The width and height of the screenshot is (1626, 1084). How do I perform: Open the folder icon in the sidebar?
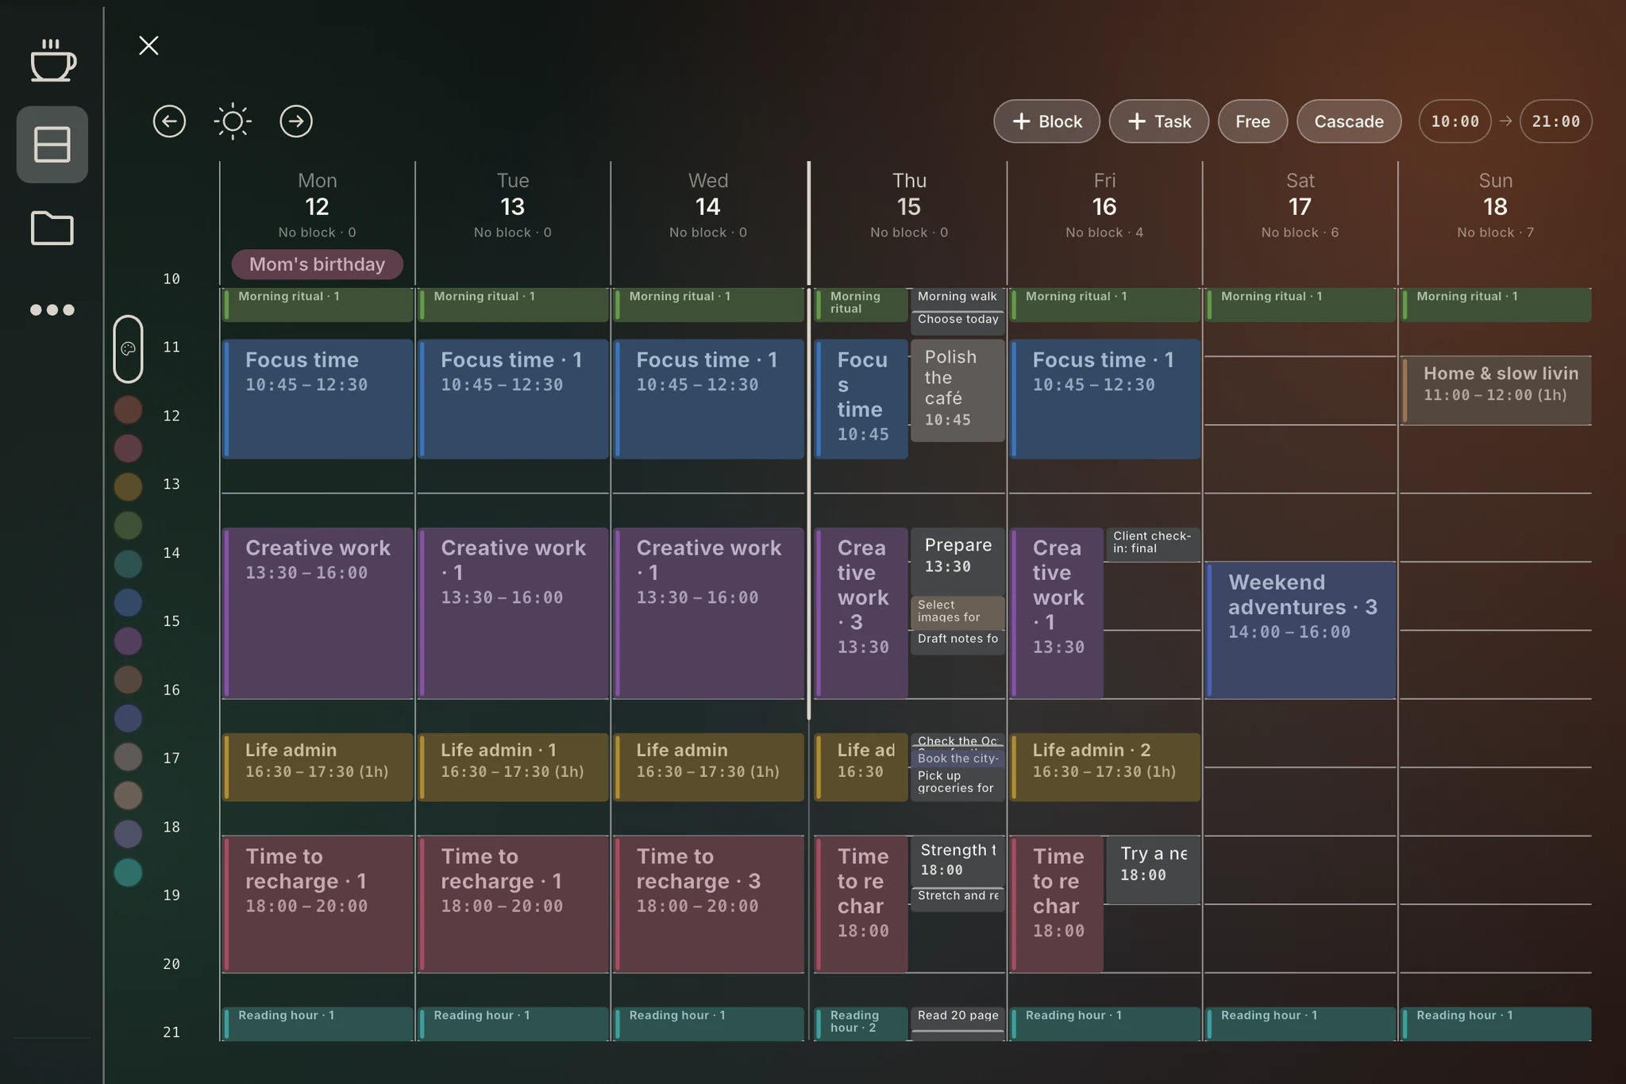52,229
